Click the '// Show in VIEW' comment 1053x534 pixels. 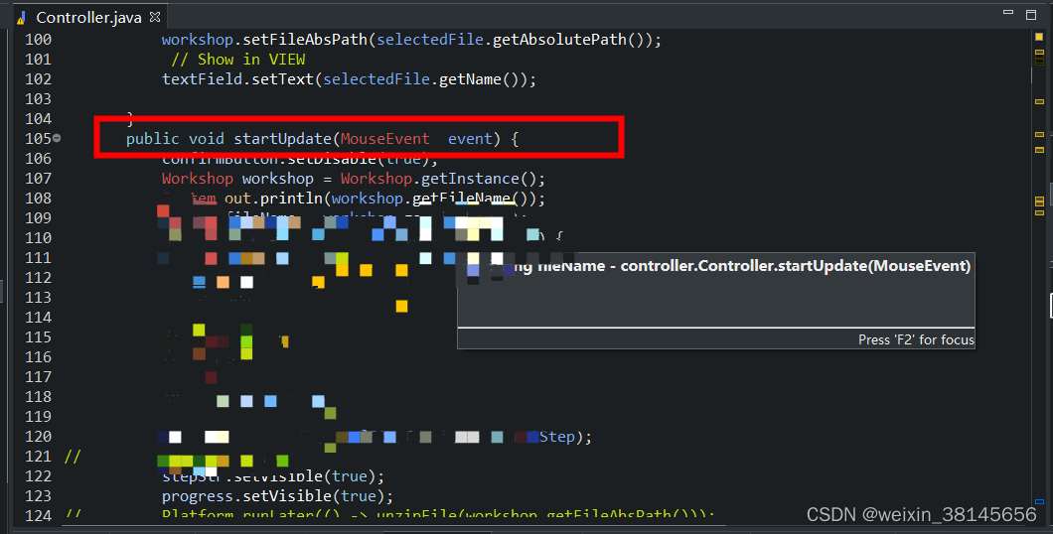point(238,60)
